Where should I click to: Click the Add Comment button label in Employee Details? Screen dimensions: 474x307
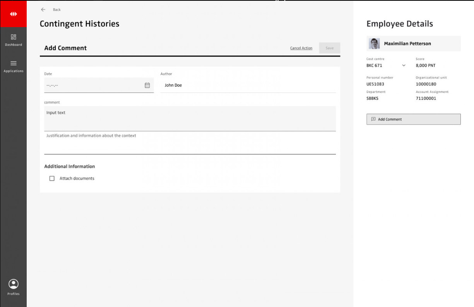point(390,119)
